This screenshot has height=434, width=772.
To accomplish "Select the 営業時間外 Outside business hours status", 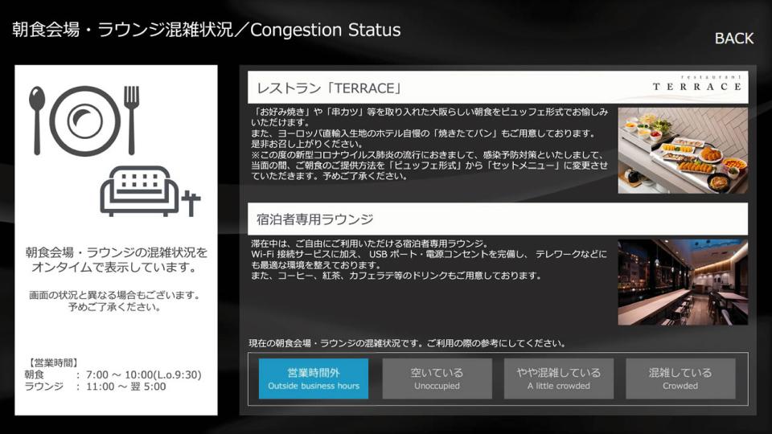I will (314, 379).
